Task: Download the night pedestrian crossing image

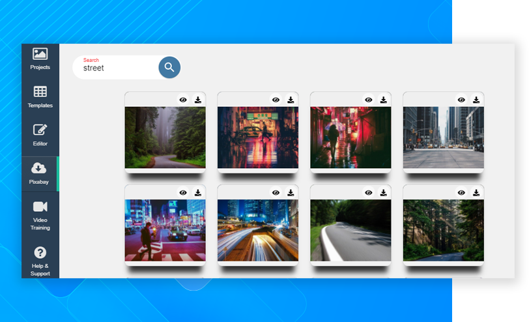Action: (x=198, y=193)
